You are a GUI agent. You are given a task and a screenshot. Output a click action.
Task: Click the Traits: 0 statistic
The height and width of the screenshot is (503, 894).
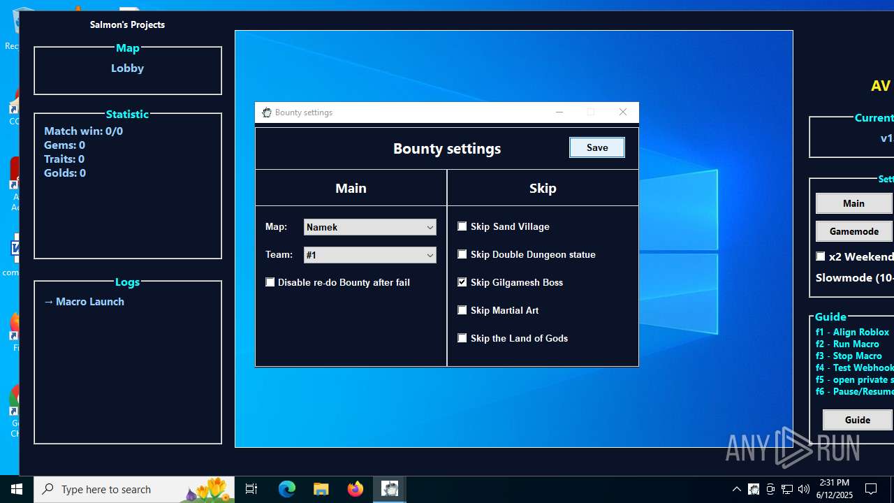[x=64, y=159]
